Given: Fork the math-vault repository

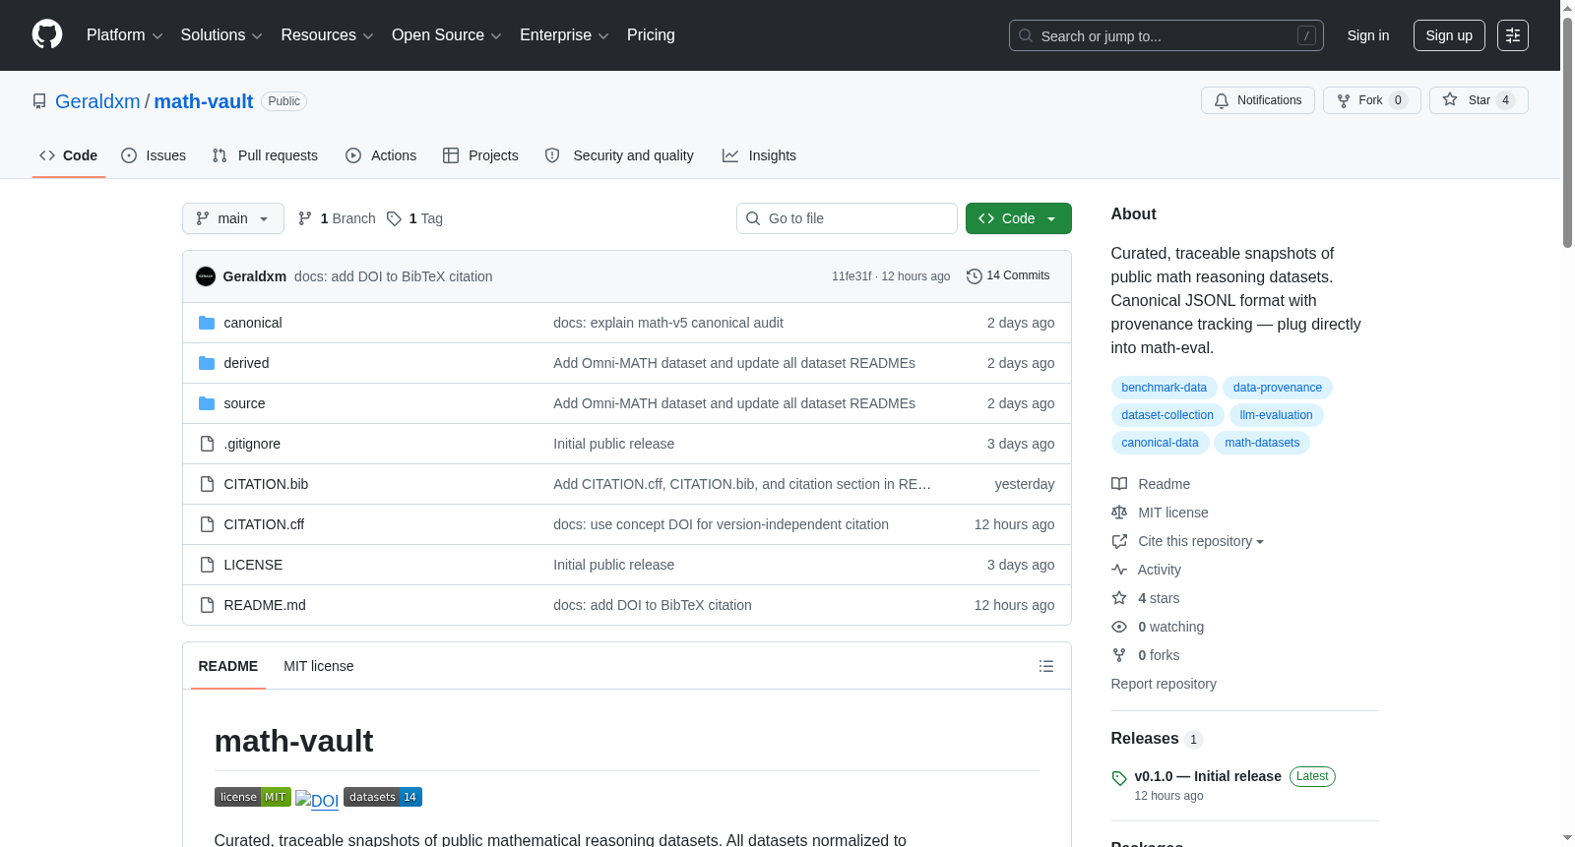Looking at the screenshot, I should coord(1371,100).
